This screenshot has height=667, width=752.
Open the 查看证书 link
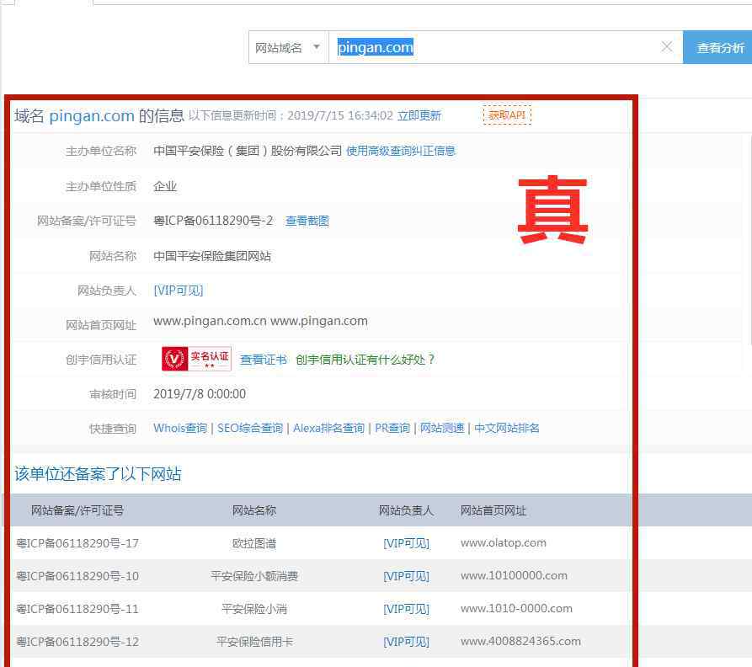tap(264, 360)
